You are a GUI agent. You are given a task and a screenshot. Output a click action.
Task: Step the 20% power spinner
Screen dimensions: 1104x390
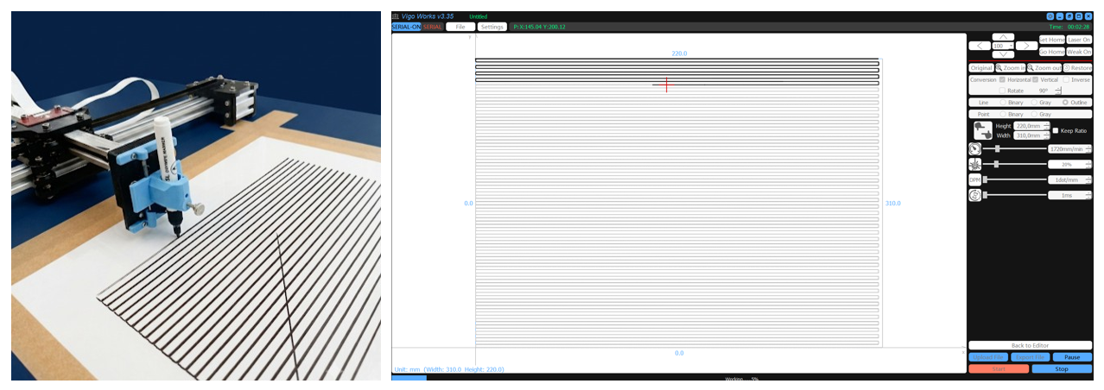click(x=1088, y=164)
